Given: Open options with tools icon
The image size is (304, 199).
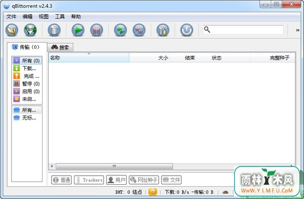Looking at the screenshot, I should pyautogui.click(x=163, y=30).
